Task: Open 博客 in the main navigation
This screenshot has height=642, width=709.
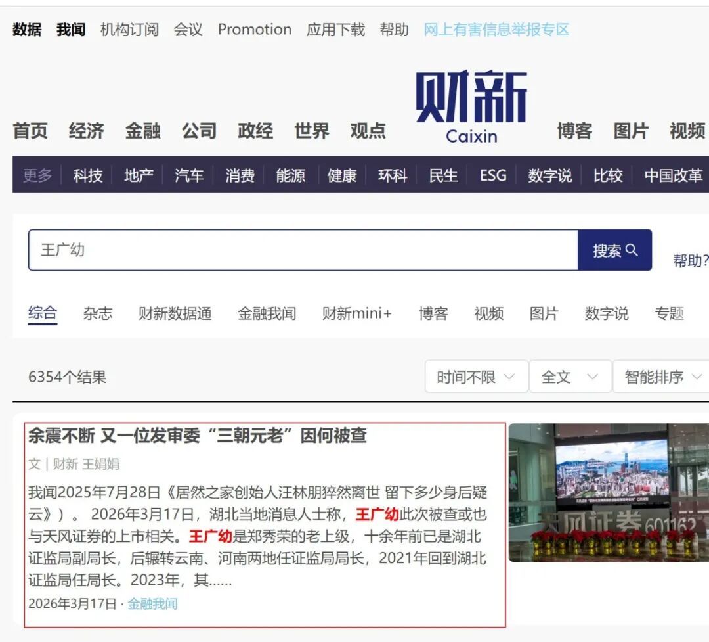Action: (x=574, y=131)
